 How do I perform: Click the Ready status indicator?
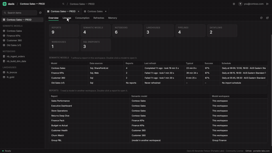(x=7, y=151)
